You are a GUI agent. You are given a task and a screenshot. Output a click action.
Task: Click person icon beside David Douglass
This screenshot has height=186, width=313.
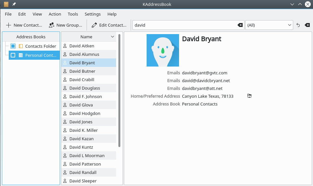tap(65, 88)
